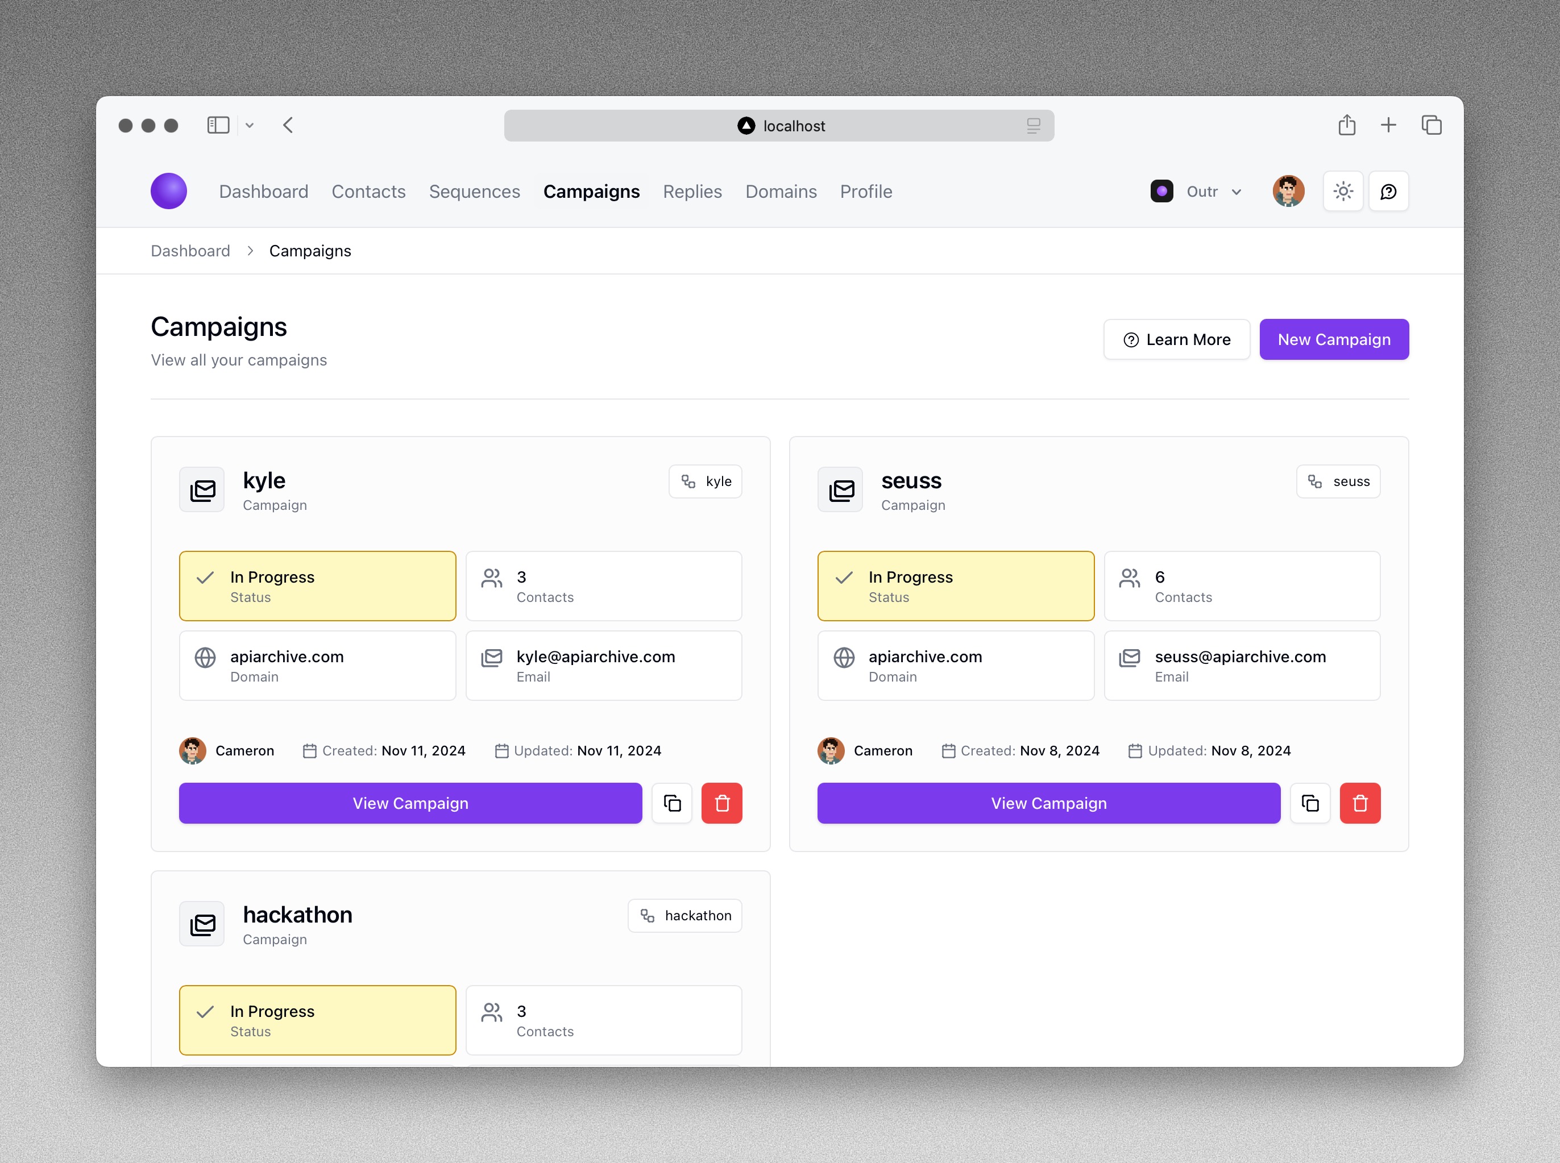Click the seuss campaign mail icon
The width and height of the screenshot is (1560, 1163).
click(x=840, y=489)
